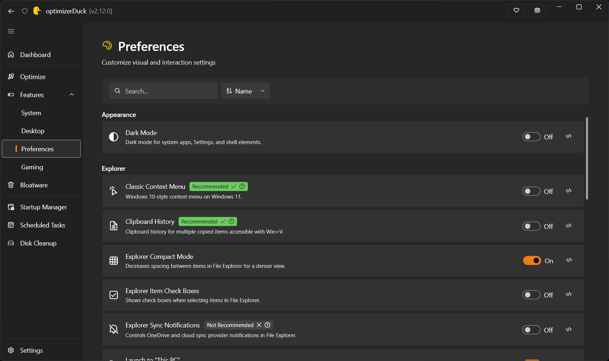Collapse the Features section chevron
The image size is (609, 361).
(x=71, y=95)
